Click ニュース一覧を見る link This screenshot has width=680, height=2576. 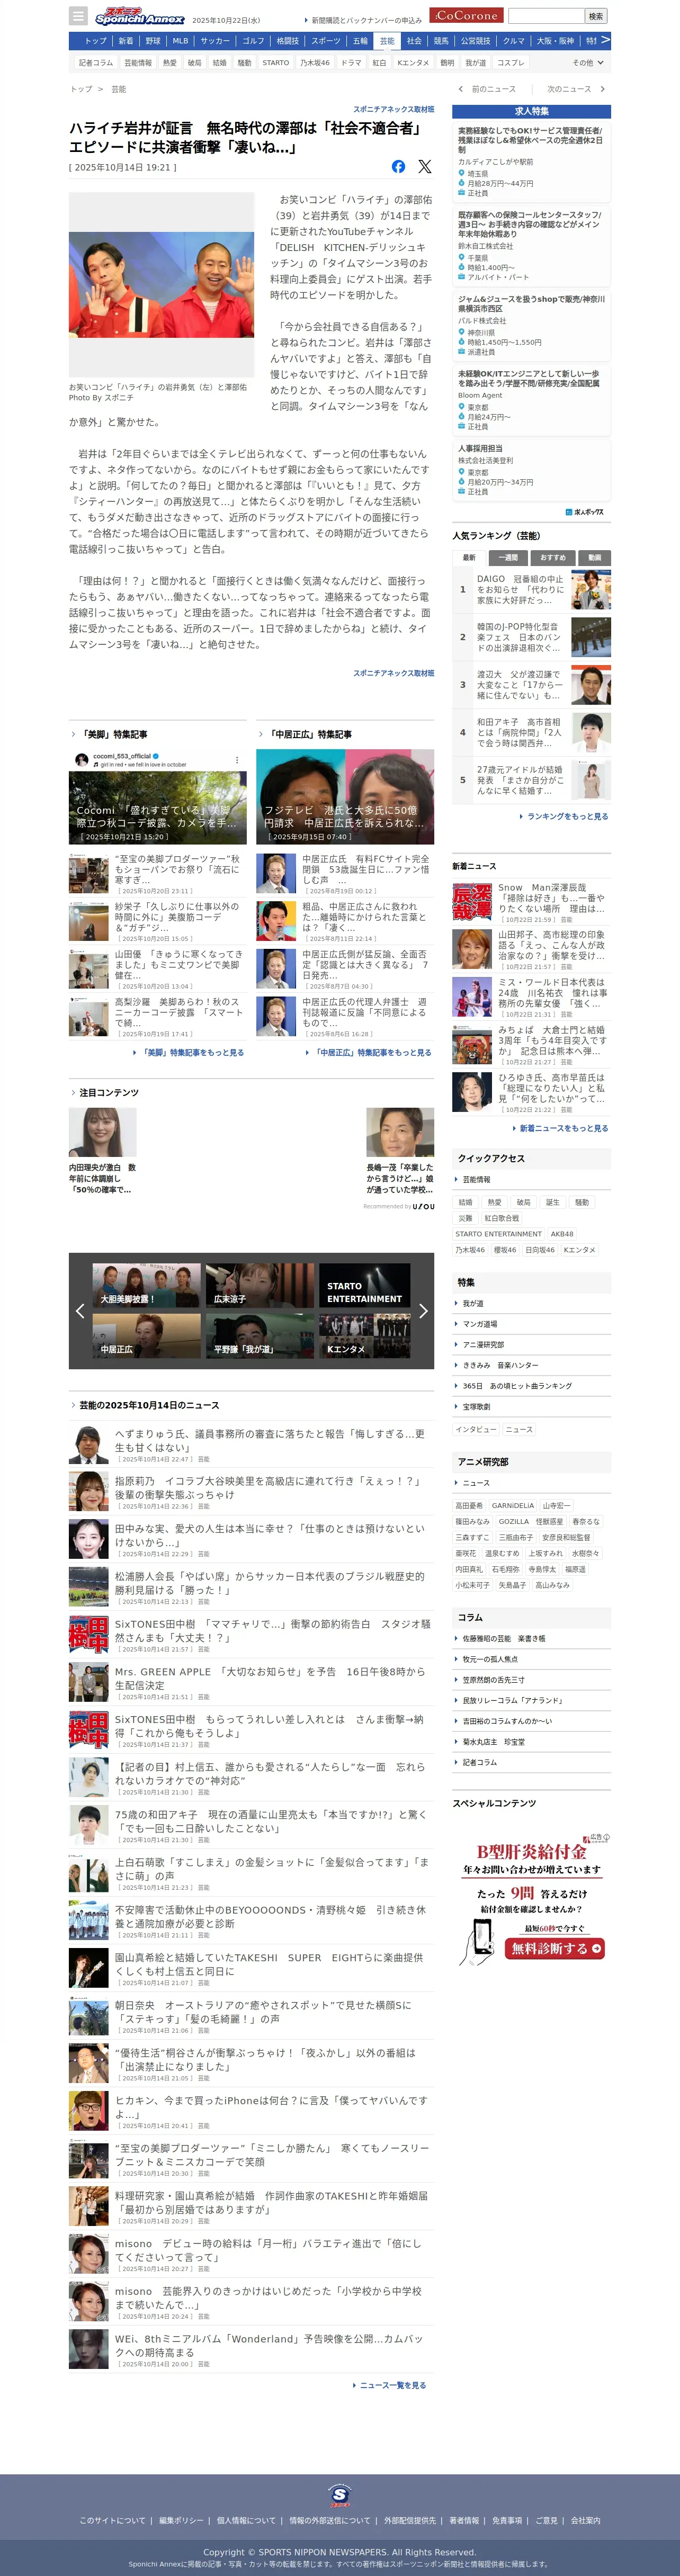coord(389,2385)
